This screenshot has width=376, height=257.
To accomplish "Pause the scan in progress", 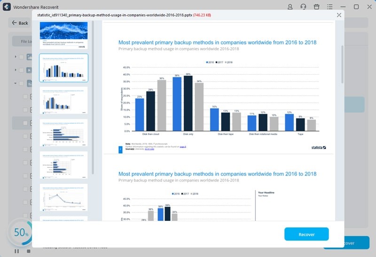I will click(17, 251).
